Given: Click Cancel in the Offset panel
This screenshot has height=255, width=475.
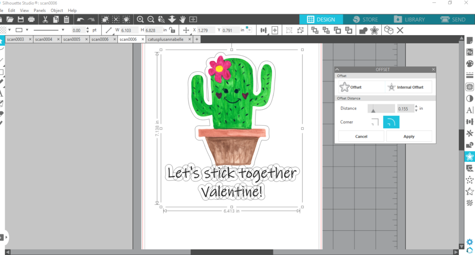Looking at the screenshot, I should click(x=361, y=136).
